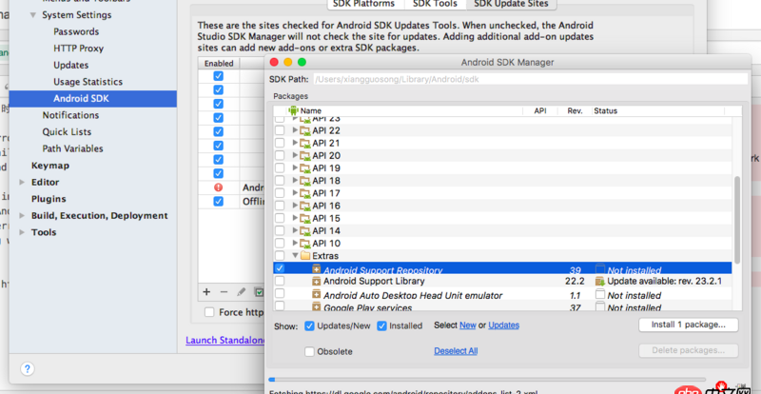Click the Deselect All link

[456, 351]
